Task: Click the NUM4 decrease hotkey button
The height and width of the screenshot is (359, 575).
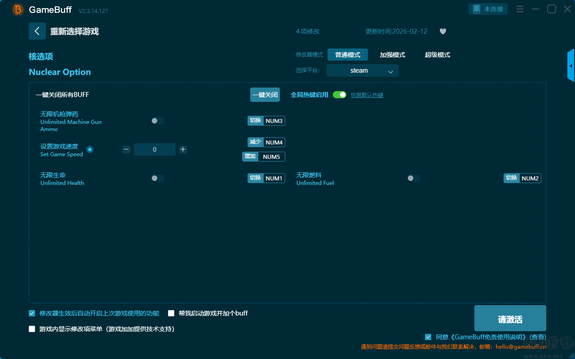Action: 274,142
